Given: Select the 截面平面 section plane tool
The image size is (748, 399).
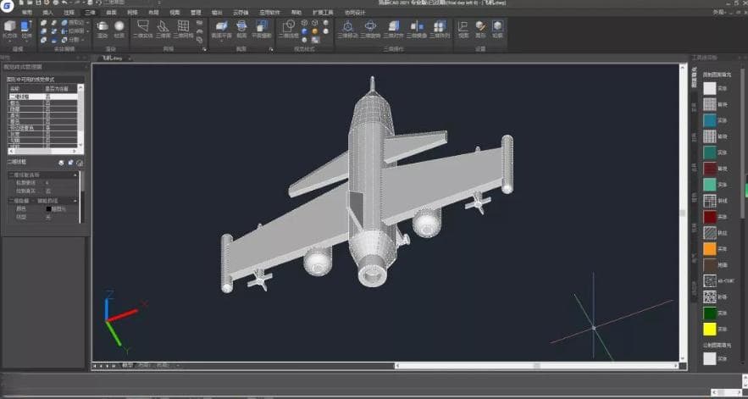Looking at the screenshot, I should [x=221, y=29].
